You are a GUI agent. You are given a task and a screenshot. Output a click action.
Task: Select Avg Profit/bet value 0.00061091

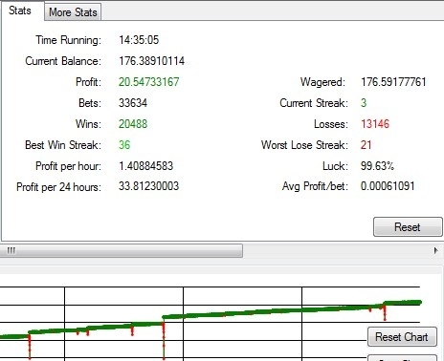(x=388, y=186)
